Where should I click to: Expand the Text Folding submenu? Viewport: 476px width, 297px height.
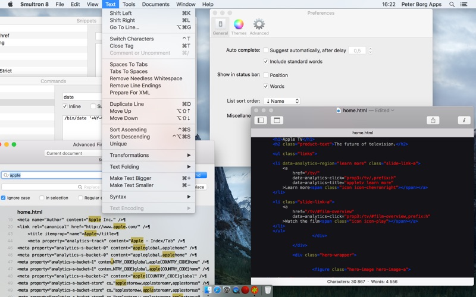click(x=149, y=167)
